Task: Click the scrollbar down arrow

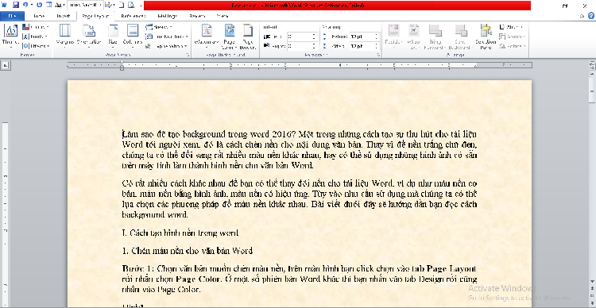Action: coord(592,282)
